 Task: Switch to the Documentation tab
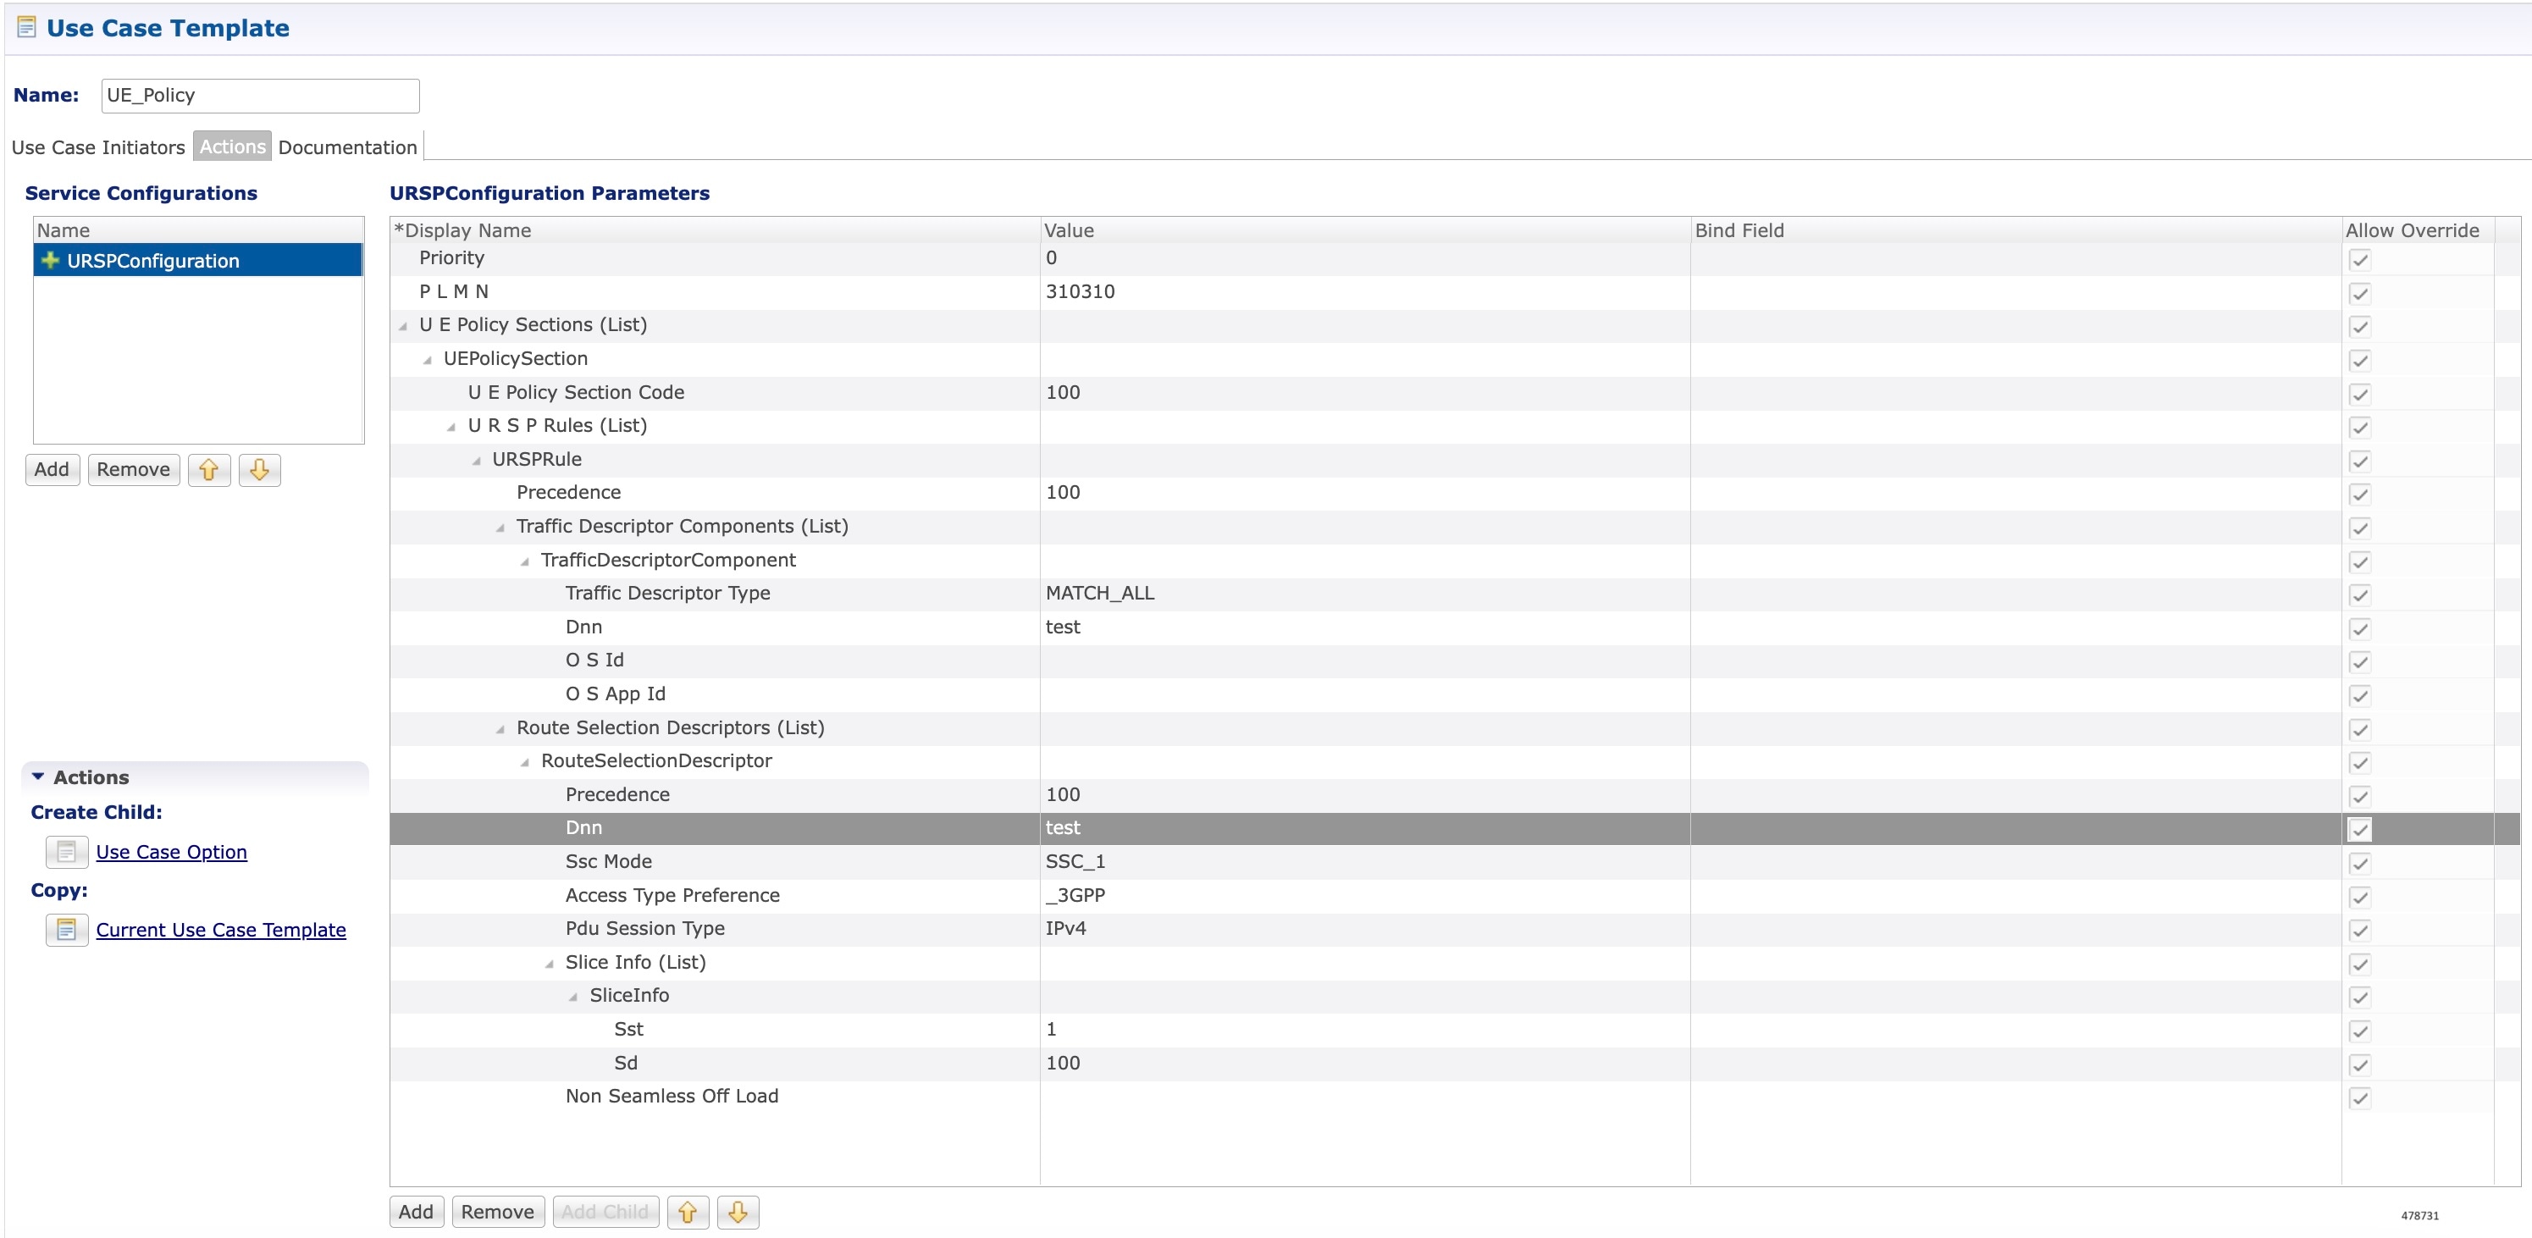coord(347,146)
